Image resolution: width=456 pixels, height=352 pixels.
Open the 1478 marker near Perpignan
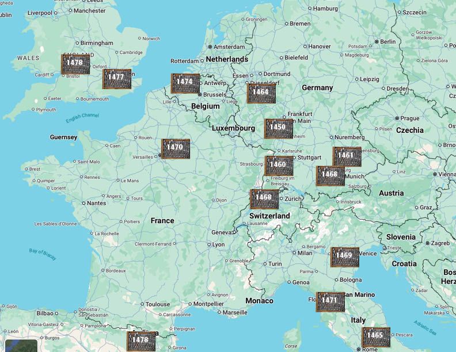click(141, 341)
